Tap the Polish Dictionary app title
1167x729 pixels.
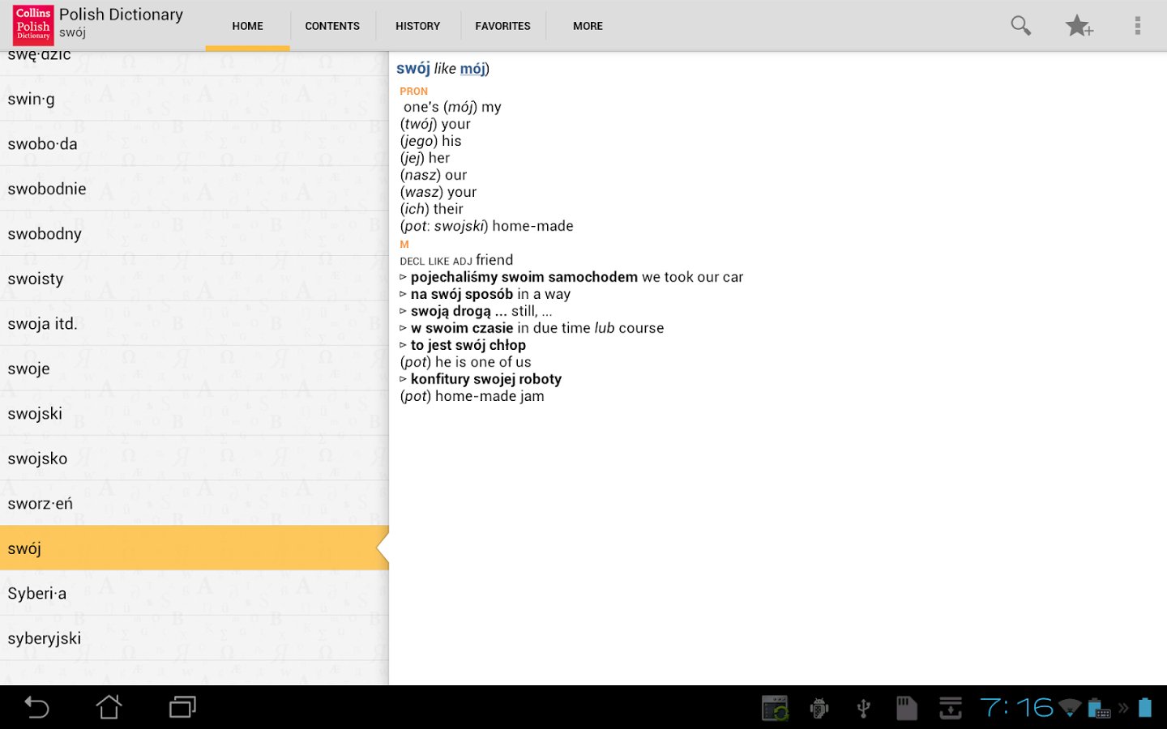[x=122, y=15]
